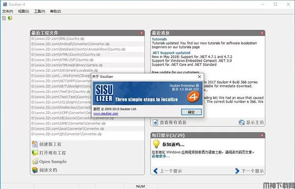Go to 上一个提示 text
Screen dimensions: 295x189
pos(171,171)
